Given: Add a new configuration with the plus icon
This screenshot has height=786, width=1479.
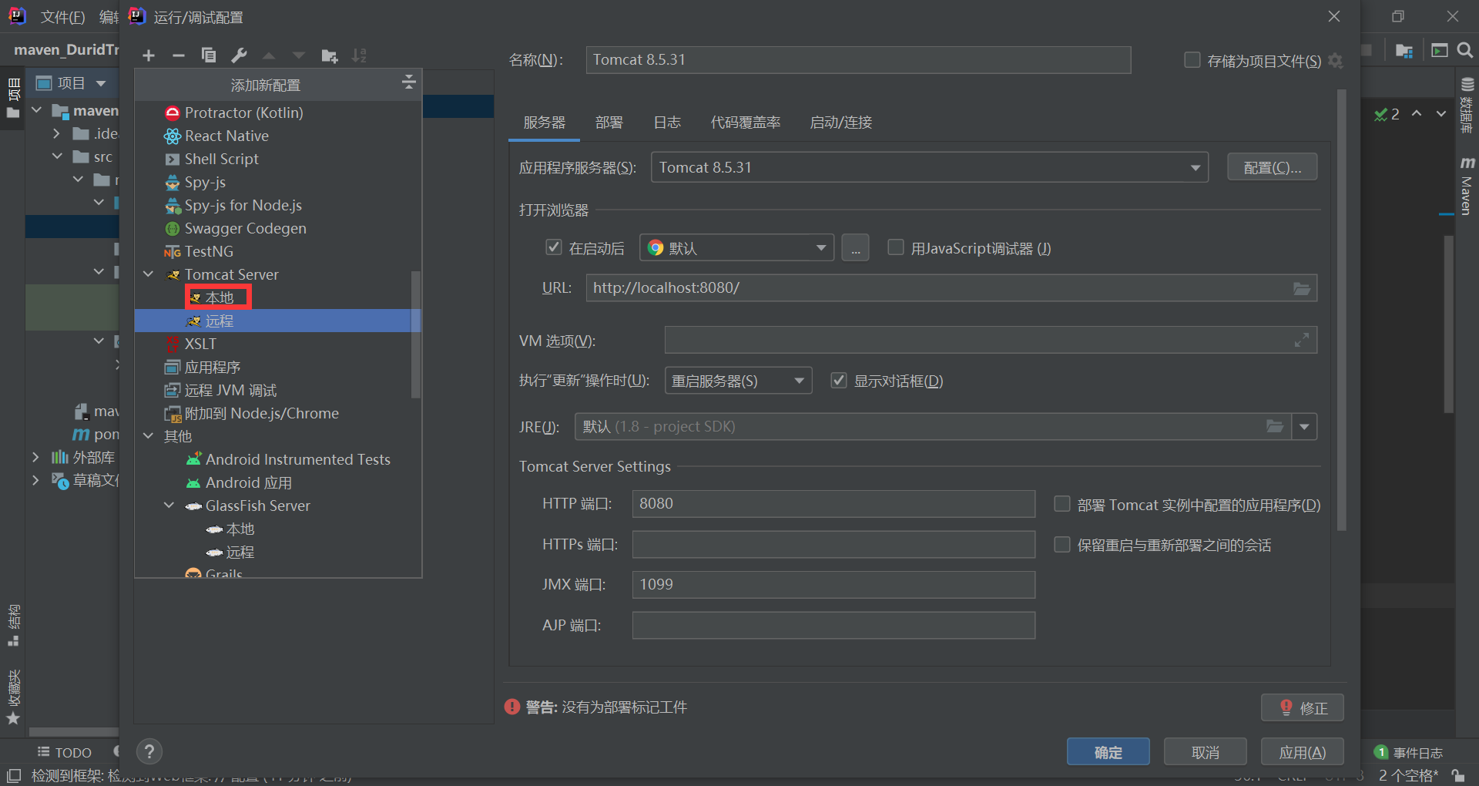Looking at the screenshot, I should tap(149, 55).
